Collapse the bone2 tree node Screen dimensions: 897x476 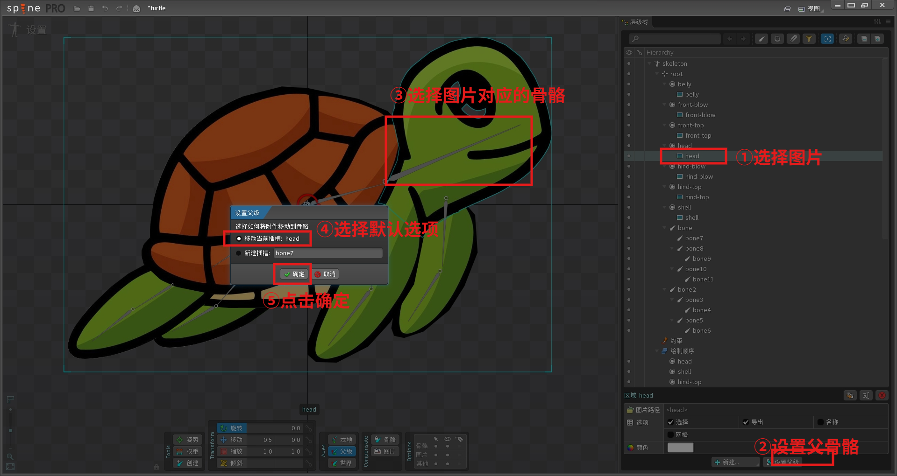(x=664, y=289)
